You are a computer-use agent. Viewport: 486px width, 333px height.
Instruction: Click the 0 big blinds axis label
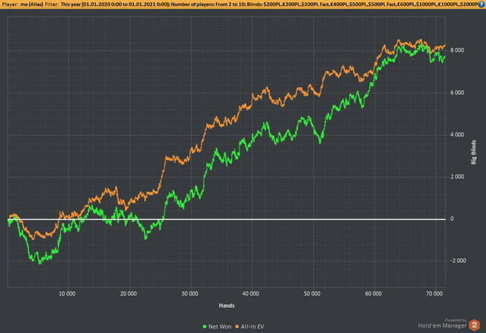(452, 219)
